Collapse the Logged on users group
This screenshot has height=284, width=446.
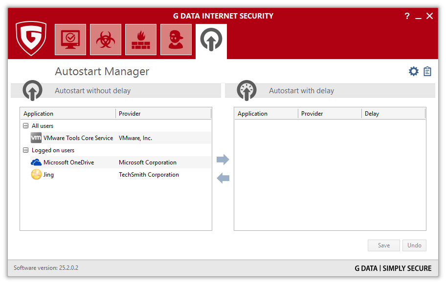pyautogui.click(x=25, y=150)
